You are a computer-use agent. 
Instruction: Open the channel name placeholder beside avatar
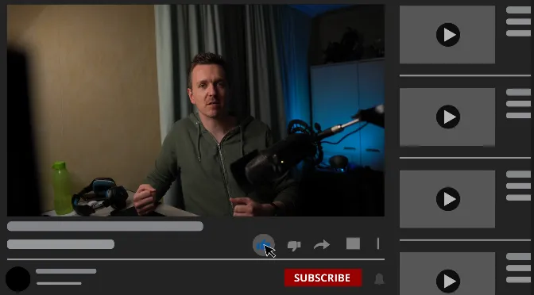66,271
